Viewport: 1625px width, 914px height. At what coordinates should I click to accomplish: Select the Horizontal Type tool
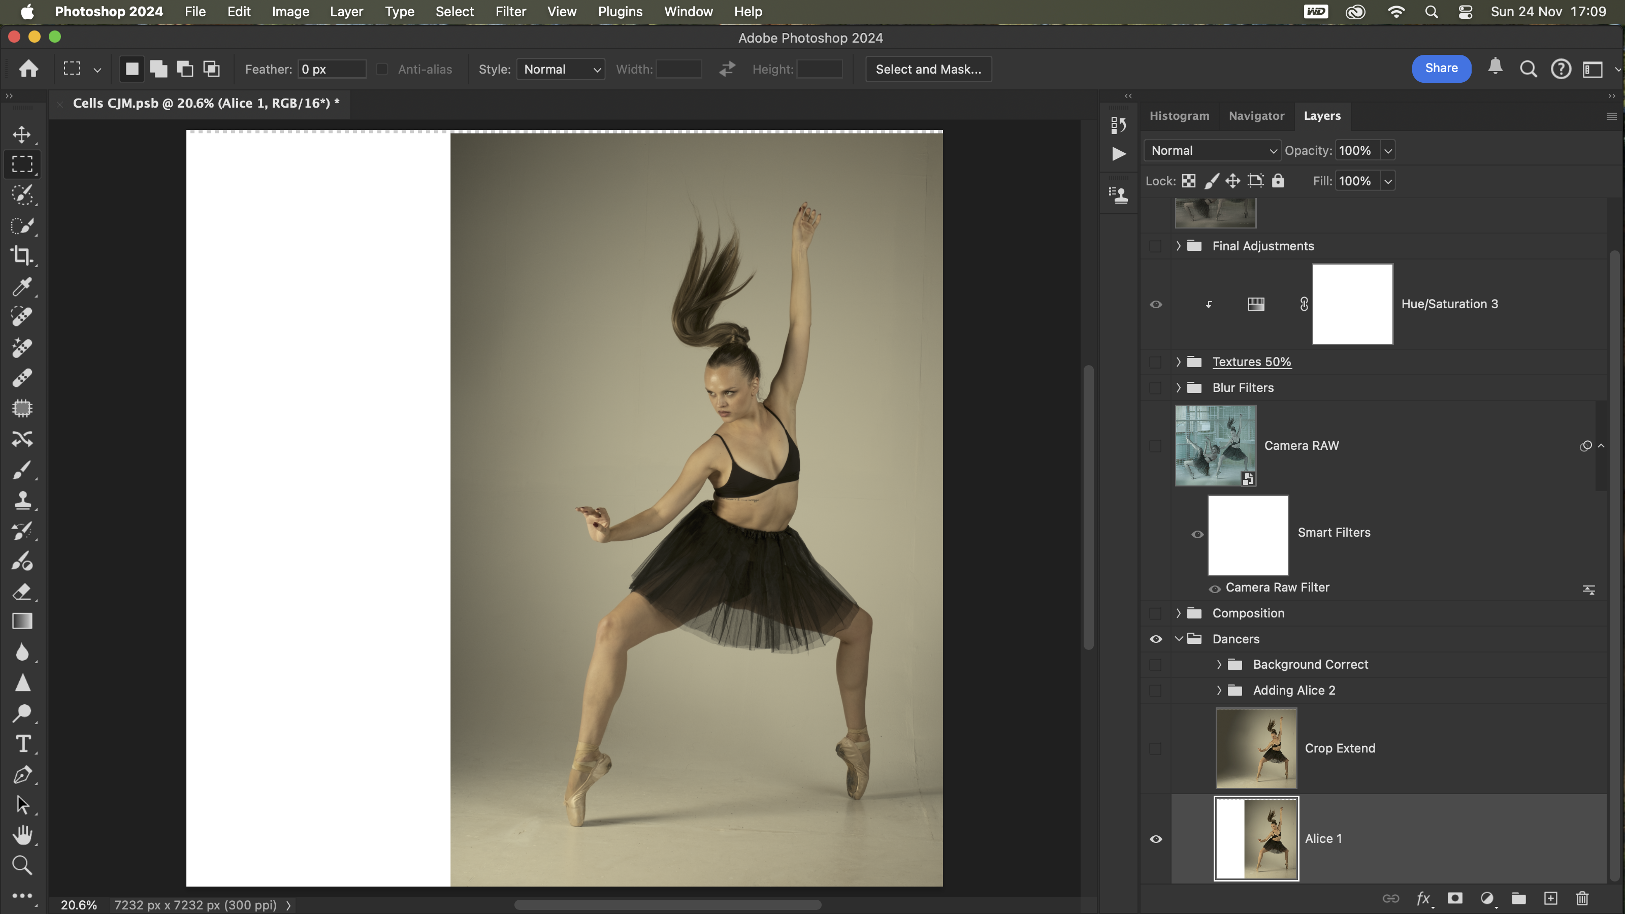pyautogui.click(x=22, y=744)
